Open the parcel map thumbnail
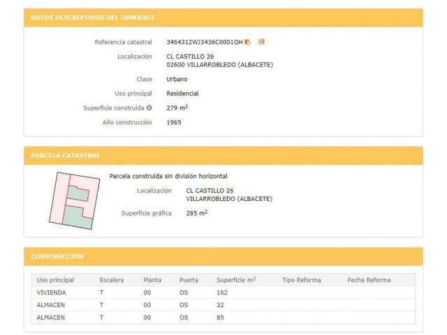The height and width of the screenshot is (335, 447). tap(75, 200)
